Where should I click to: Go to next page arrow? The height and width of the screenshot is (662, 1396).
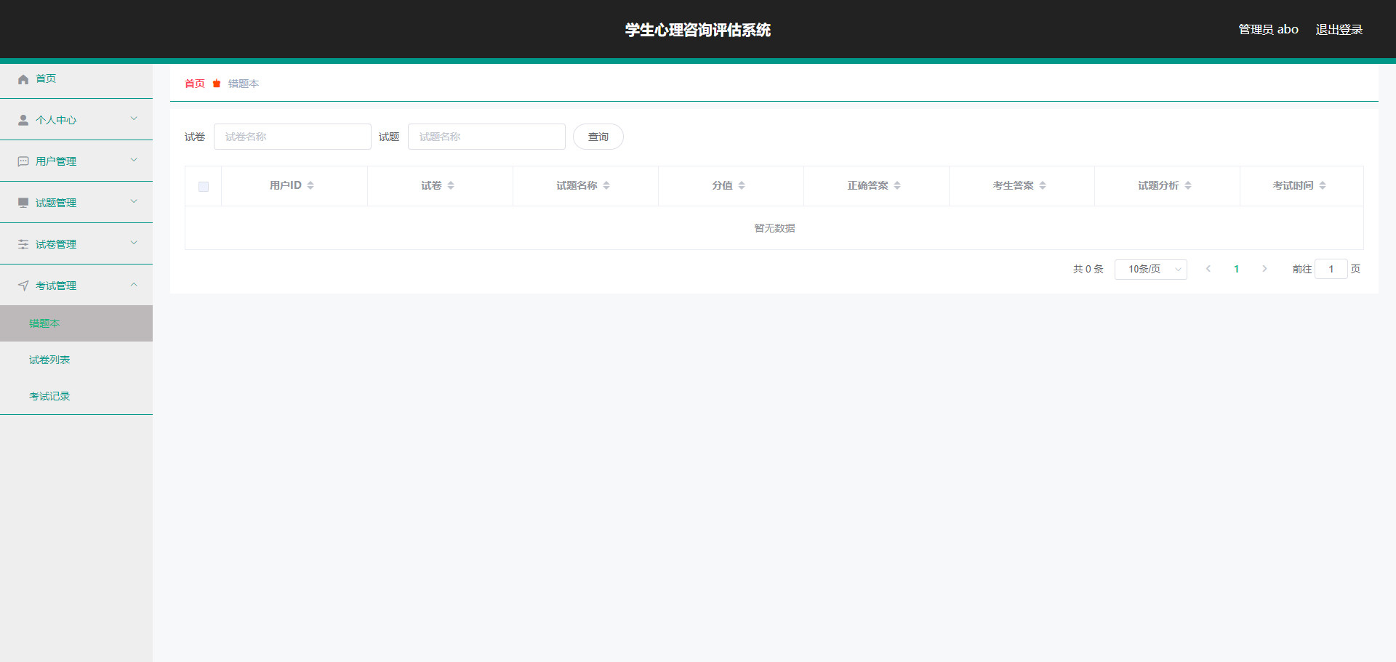point(1264,269)
